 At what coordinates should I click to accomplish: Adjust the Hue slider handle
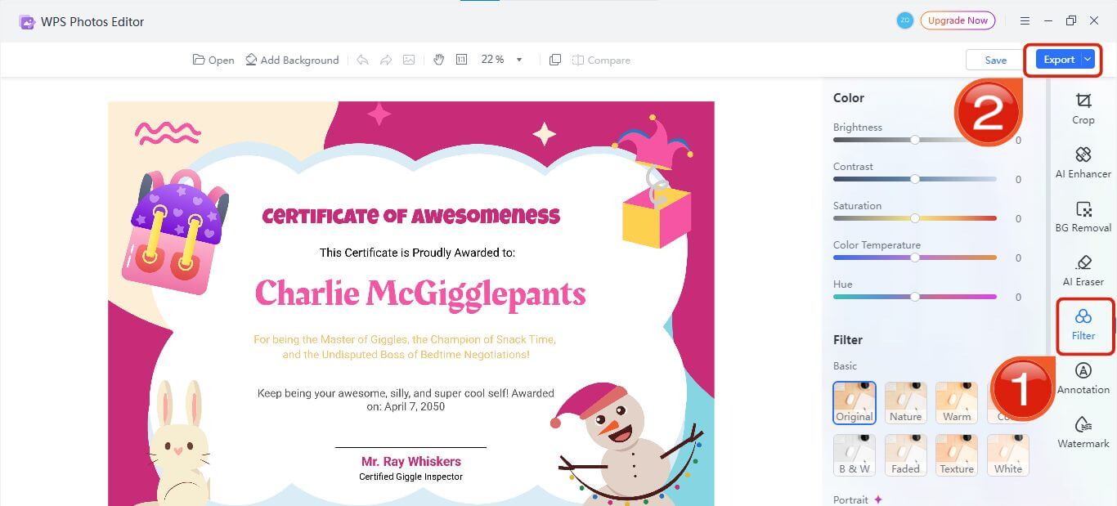point(915,297)
